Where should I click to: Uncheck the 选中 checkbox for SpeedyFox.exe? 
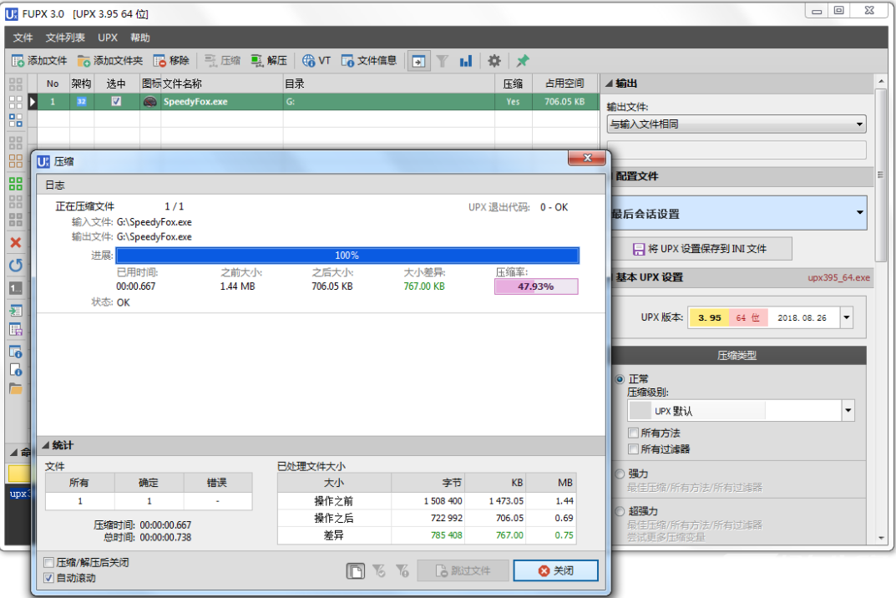click(116, 101)
